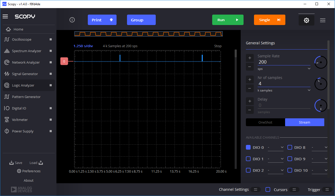
Task: Open the DIO 9 trigger dropdown
Action: pyautogui.click(x=320, y=159)
